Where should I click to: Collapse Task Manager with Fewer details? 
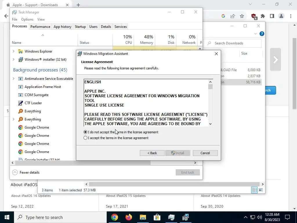pos(26,172)
